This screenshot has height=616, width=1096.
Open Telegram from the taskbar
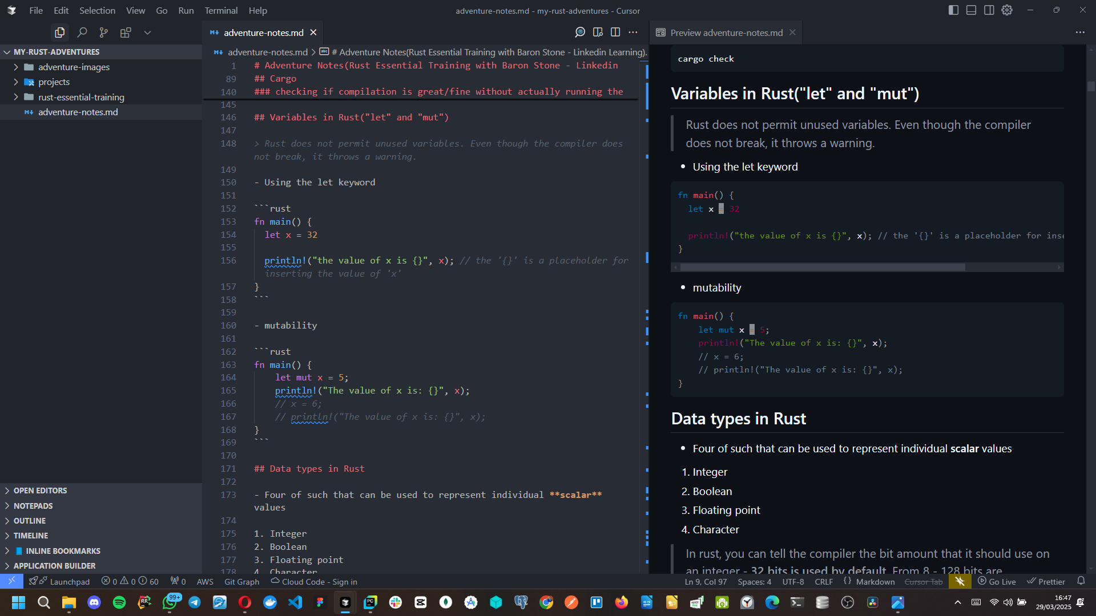(195, 602)
